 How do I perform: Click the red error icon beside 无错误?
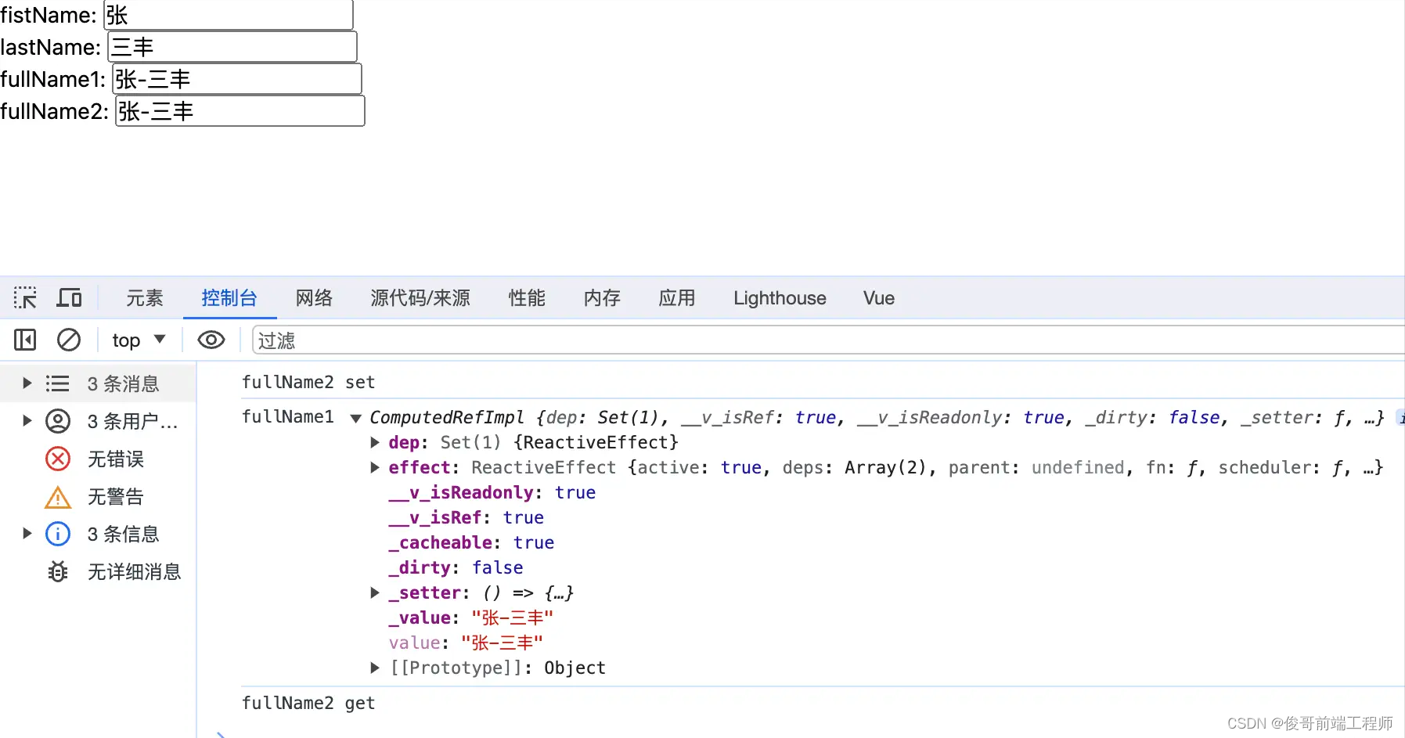(58, 459)
